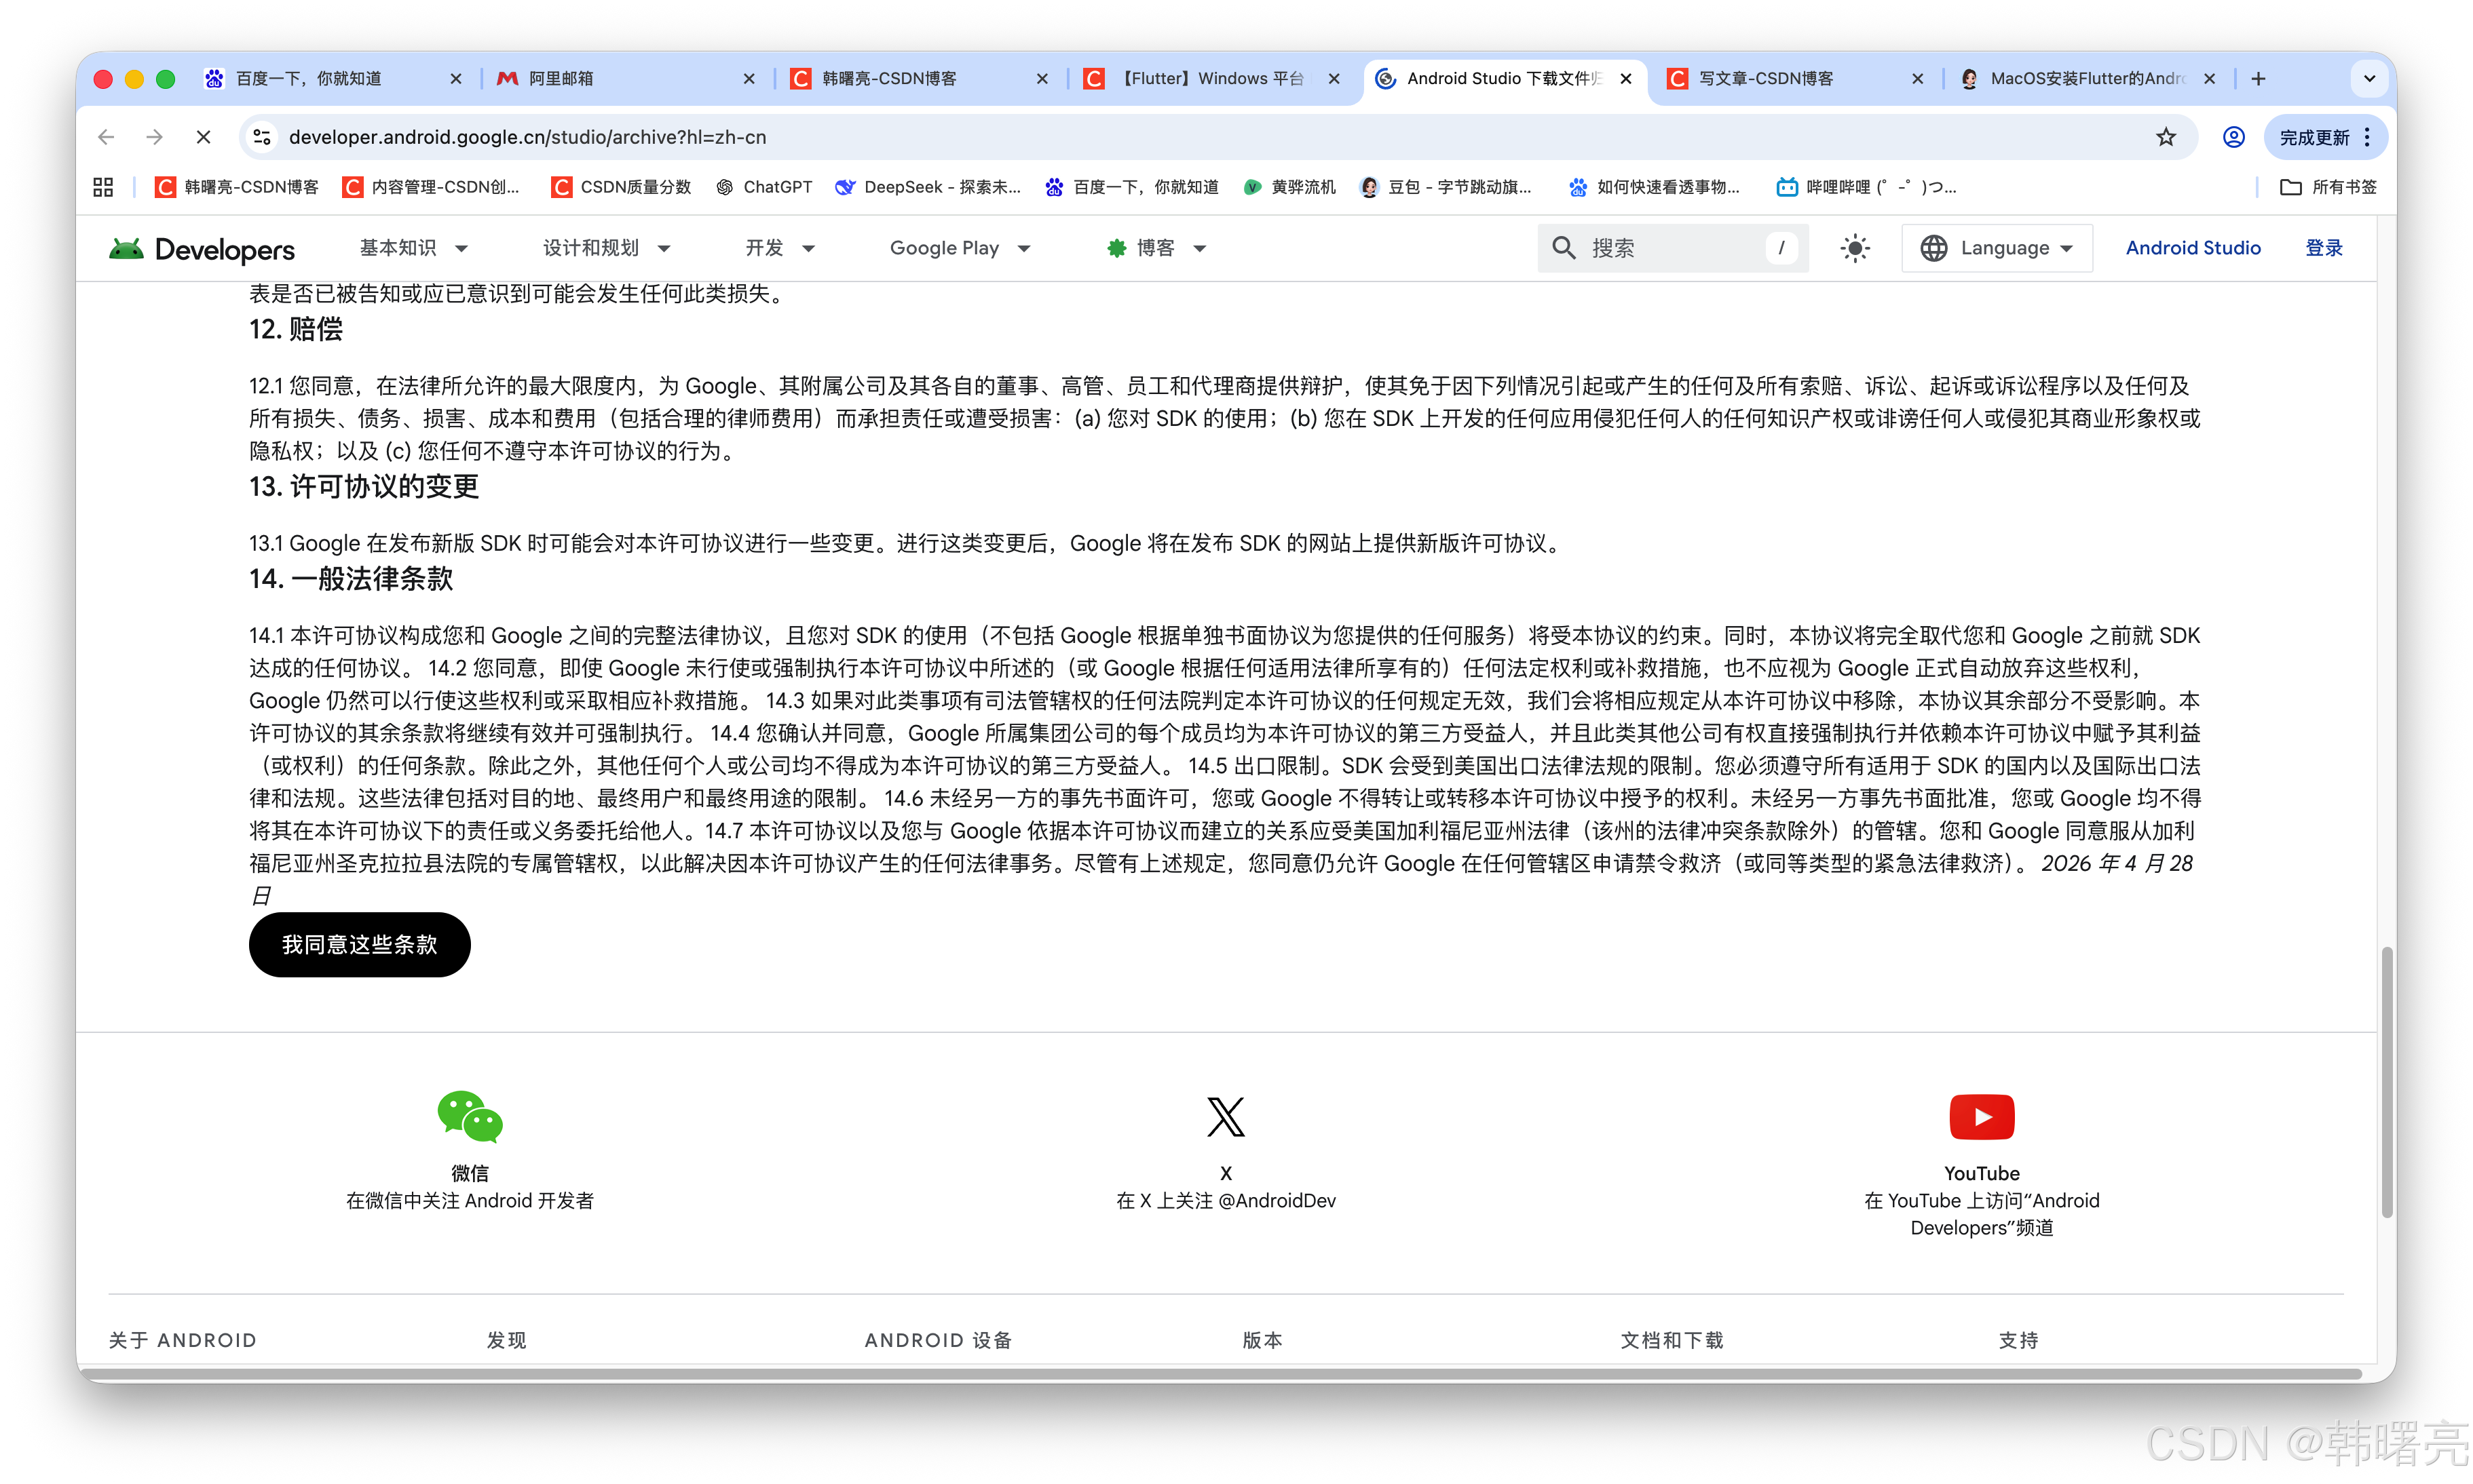Close the 韩曙亮-CSDN博客 tab
Image resolution: width=2473 pixels, height=1484 pixels.
[x=1042, y=79]
